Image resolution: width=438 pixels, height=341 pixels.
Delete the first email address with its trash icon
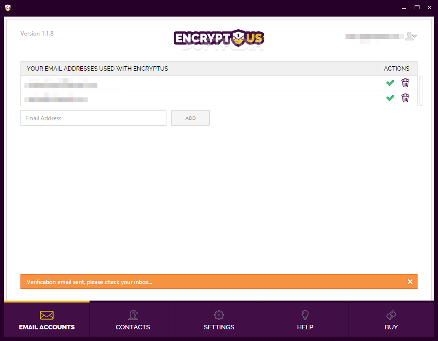click(405, 83)
